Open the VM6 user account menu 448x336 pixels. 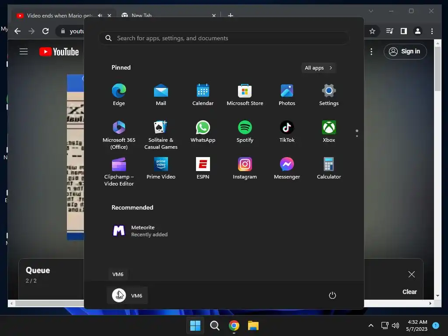[x=127, y=295]
